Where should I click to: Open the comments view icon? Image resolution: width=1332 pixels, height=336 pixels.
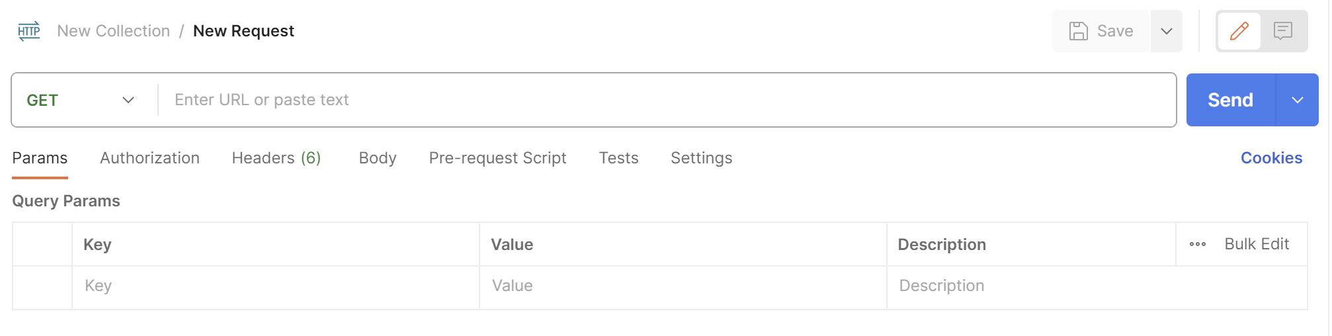[1283, 31]
